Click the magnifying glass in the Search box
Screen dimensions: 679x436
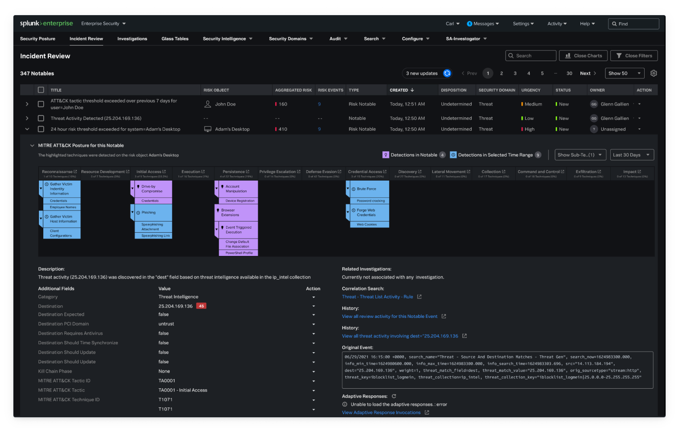511,55
